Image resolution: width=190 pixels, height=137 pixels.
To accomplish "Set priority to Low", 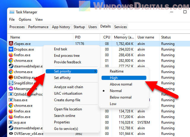I will point(124,104).
